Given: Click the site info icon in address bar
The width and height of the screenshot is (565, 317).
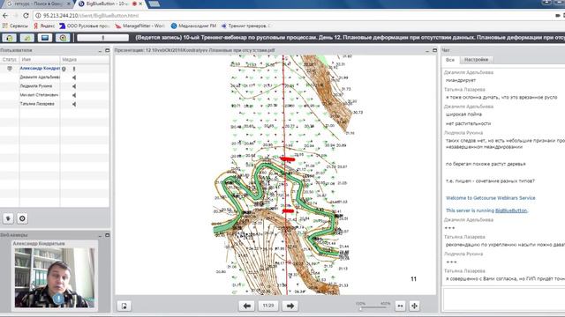Looking at the screenshot, I should tap(38, 16).
